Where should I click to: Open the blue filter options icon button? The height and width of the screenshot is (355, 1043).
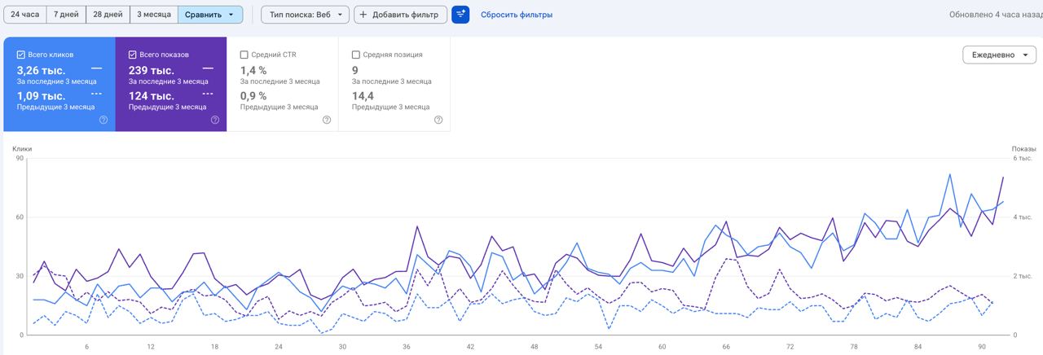[460, 15]
